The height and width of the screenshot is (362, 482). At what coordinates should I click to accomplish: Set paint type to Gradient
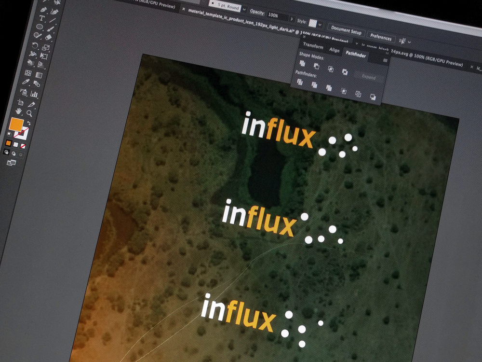16,145
